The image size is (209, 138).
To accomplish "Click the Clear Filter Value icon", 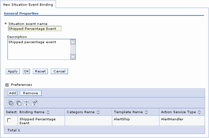I will tap(34, 103).
